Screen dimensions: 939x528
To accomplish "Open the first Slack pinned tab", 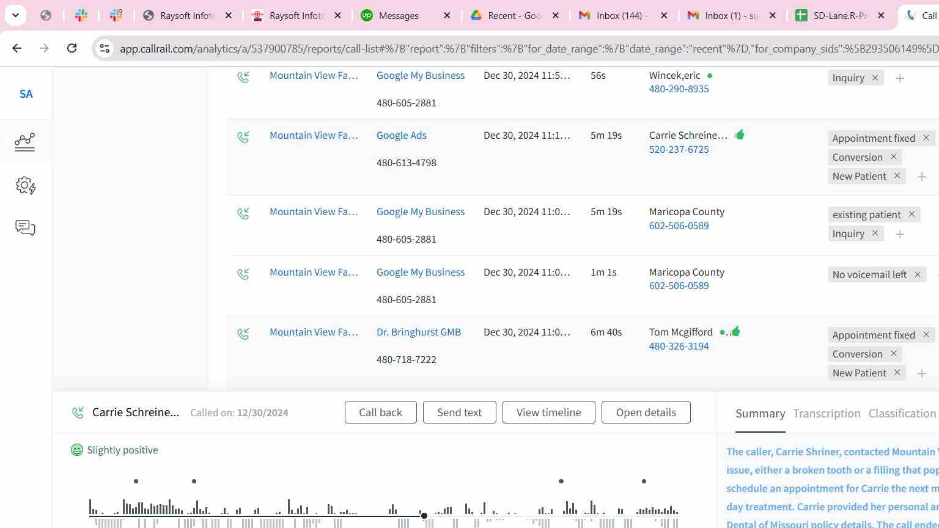I will click(x=81, y=16).
